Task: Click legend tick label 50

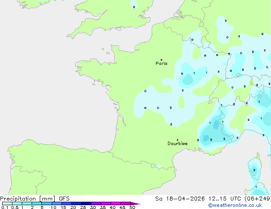Action: (x=132, y=207)
